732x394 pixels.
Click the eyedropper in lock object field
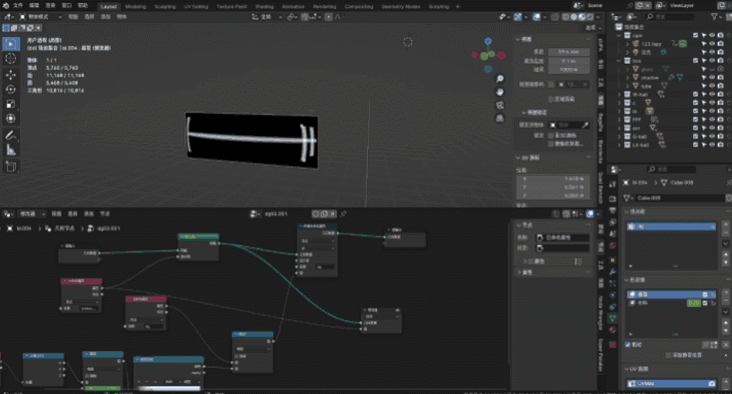click(x=585, y=125)
